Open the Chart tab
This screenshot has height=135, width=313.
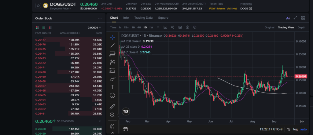(x=114, y=17)
